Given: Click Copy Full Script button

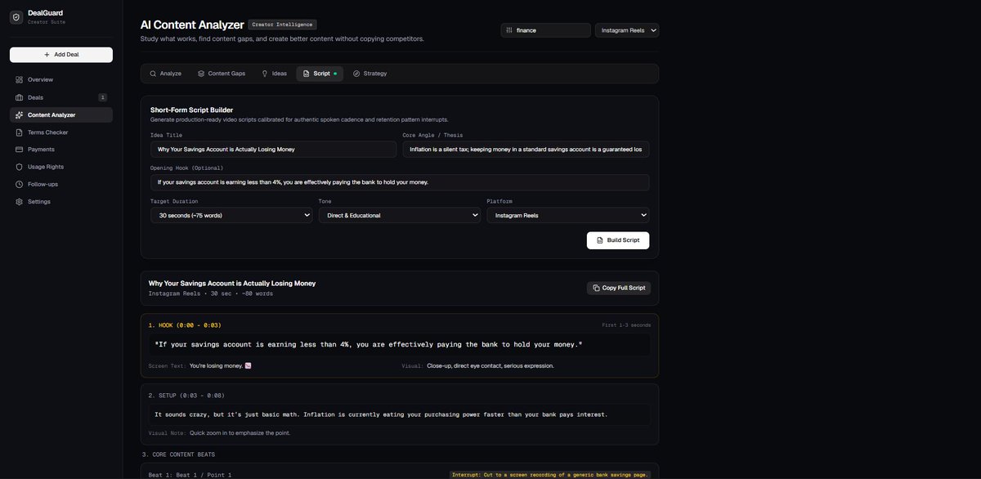Looking at the screenshot, I should click(x=619, y=288).
